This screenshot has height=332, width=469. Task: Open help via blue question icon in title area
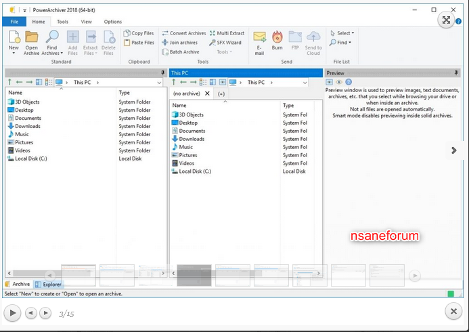[x=459, y=21]
